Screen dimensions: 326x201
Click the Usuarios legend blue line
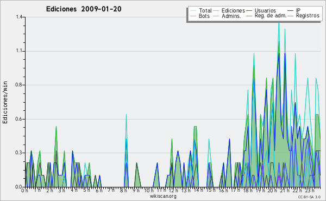click(249, 11)
